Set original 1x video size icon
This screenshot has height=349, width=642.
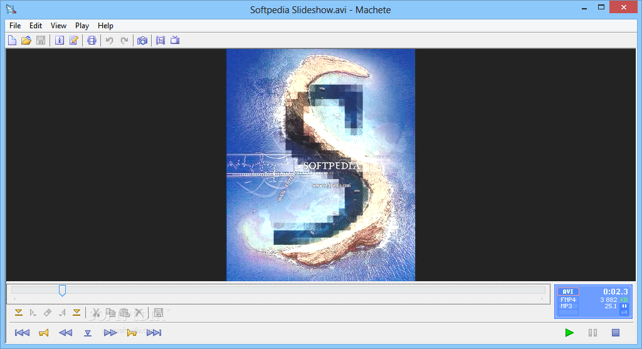click(160, 40)
